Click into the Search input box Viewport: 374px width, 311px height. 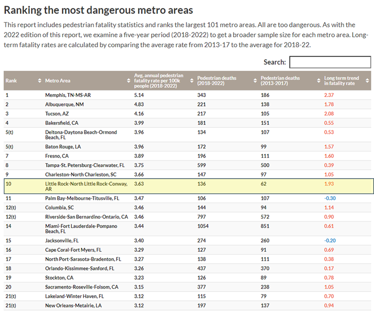pyautogui.click(x=330, y=62)
